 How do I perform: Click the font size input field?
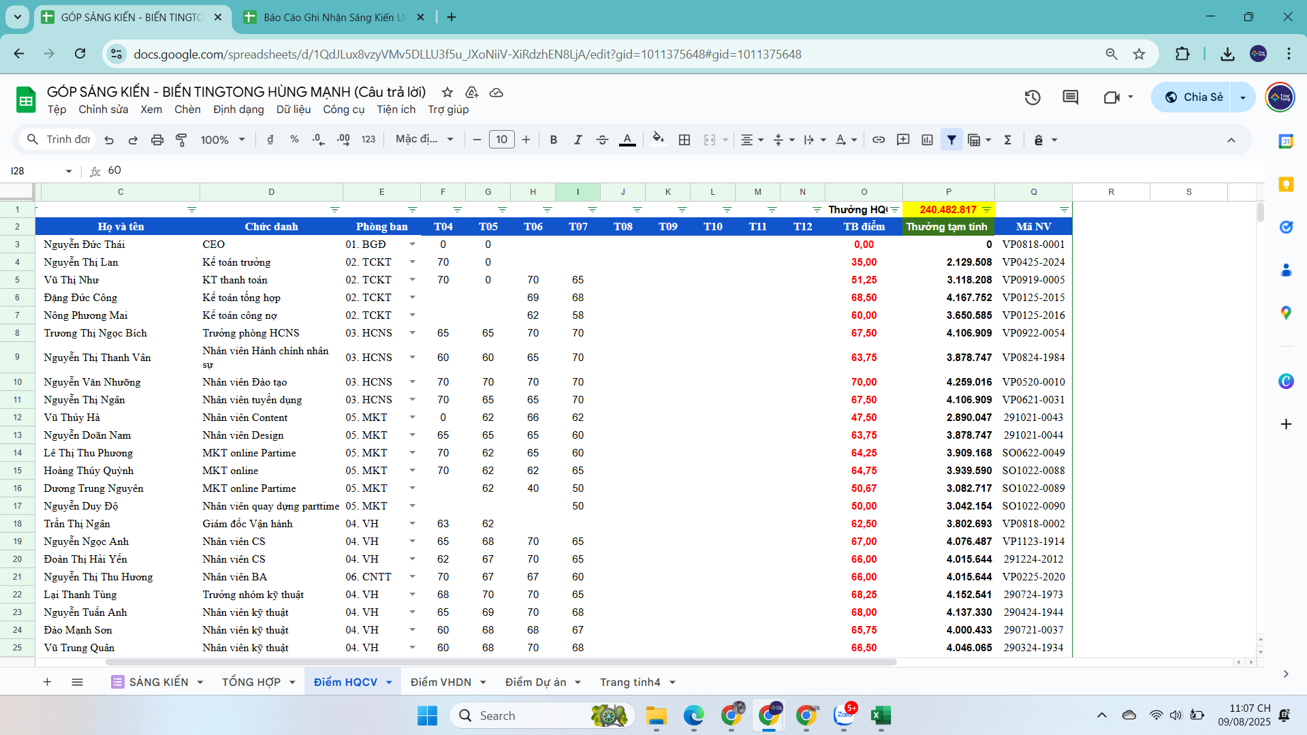coord(501,140)
